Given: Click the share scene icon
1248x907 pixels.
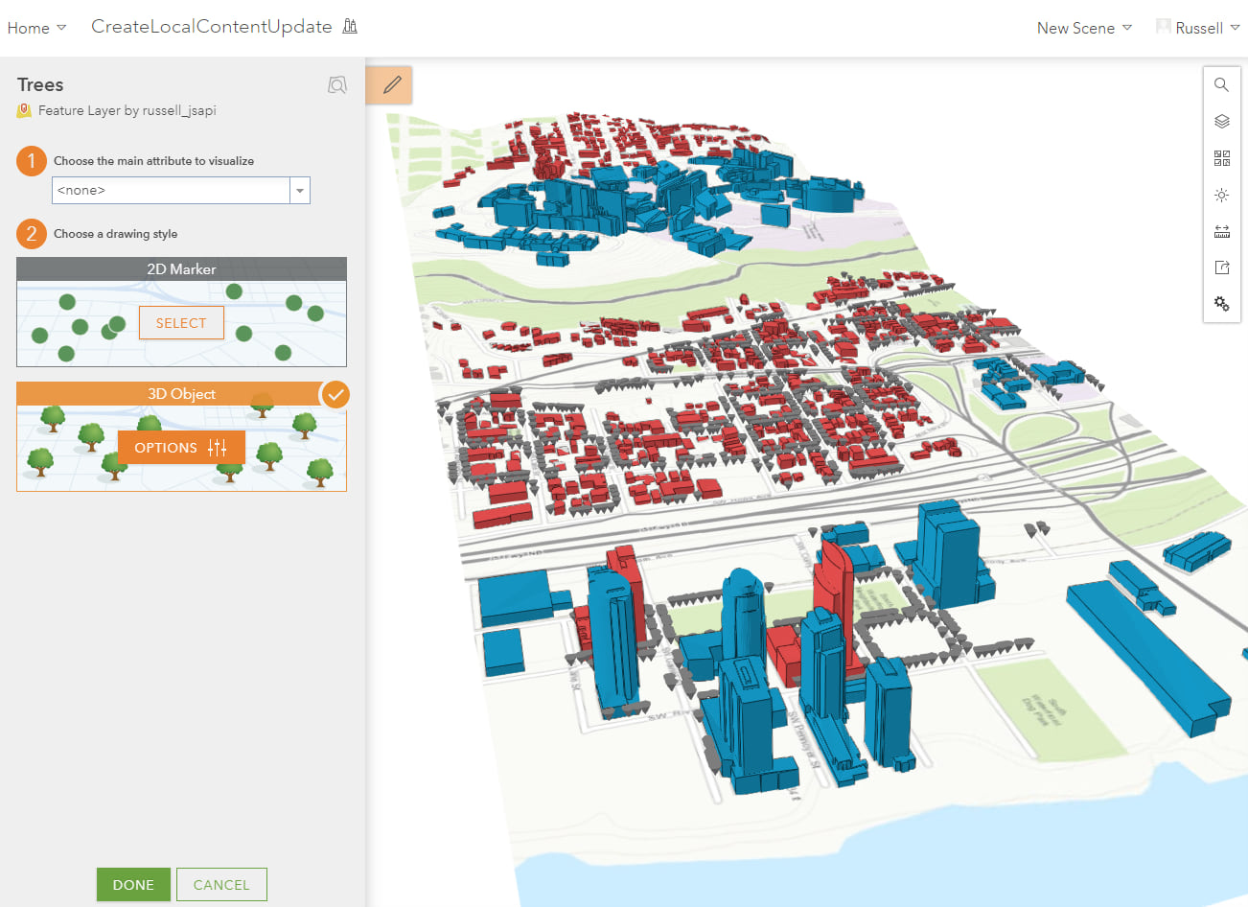Looking at the screenshot, I should tap(1221, 267).
